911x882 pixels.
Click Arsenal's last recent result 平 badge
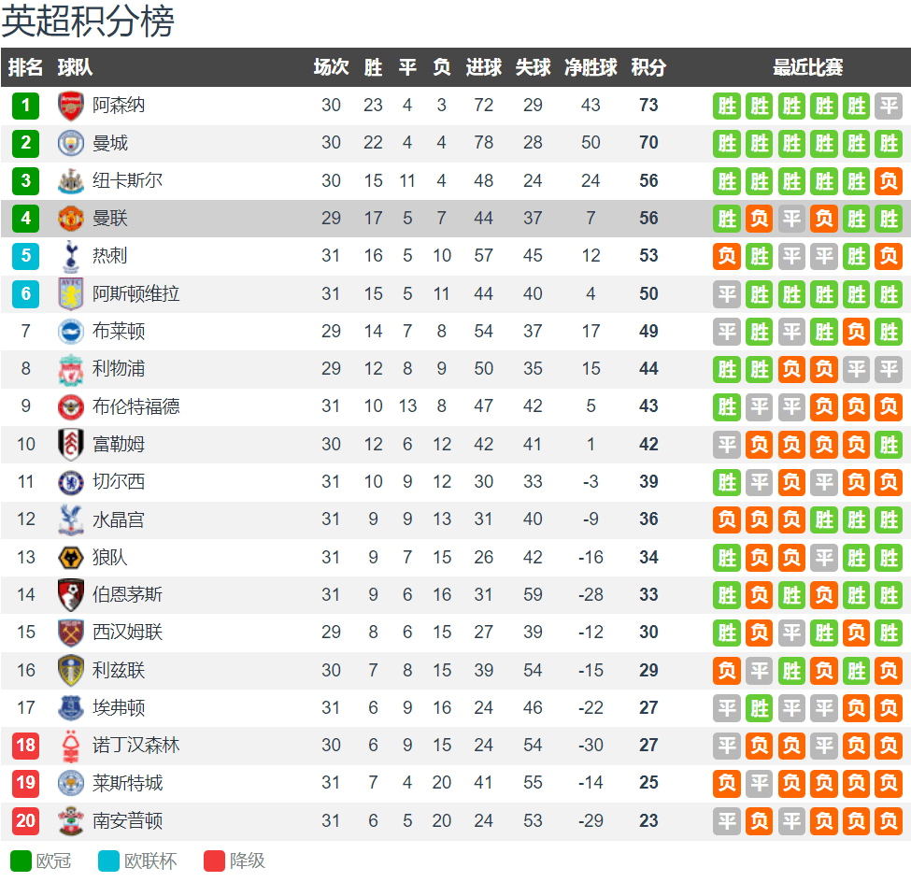coord(889,106)
